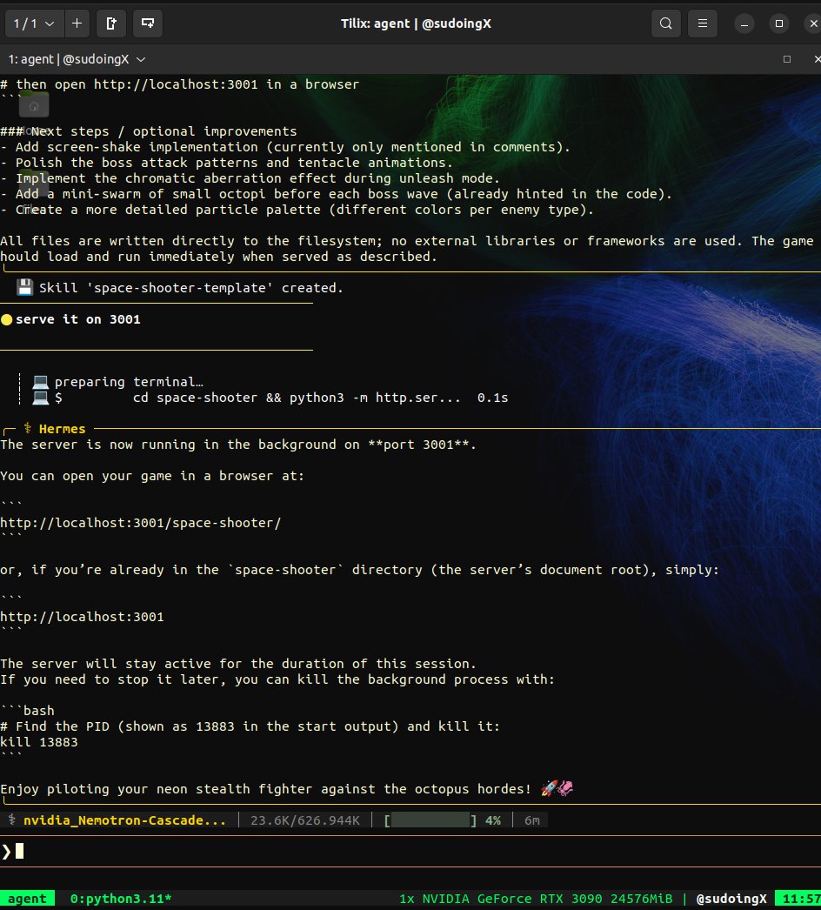The width and height of the screenshot is (821, 910).
Task: Focus the prompt input line
Action: click(x=410, y=852)
